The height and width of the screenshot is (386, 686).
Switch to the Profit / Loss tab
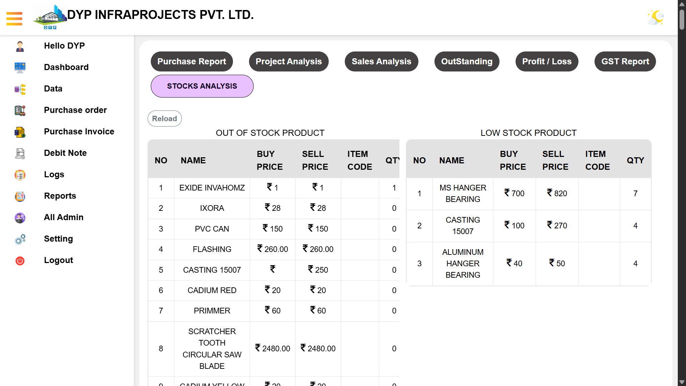547,61
